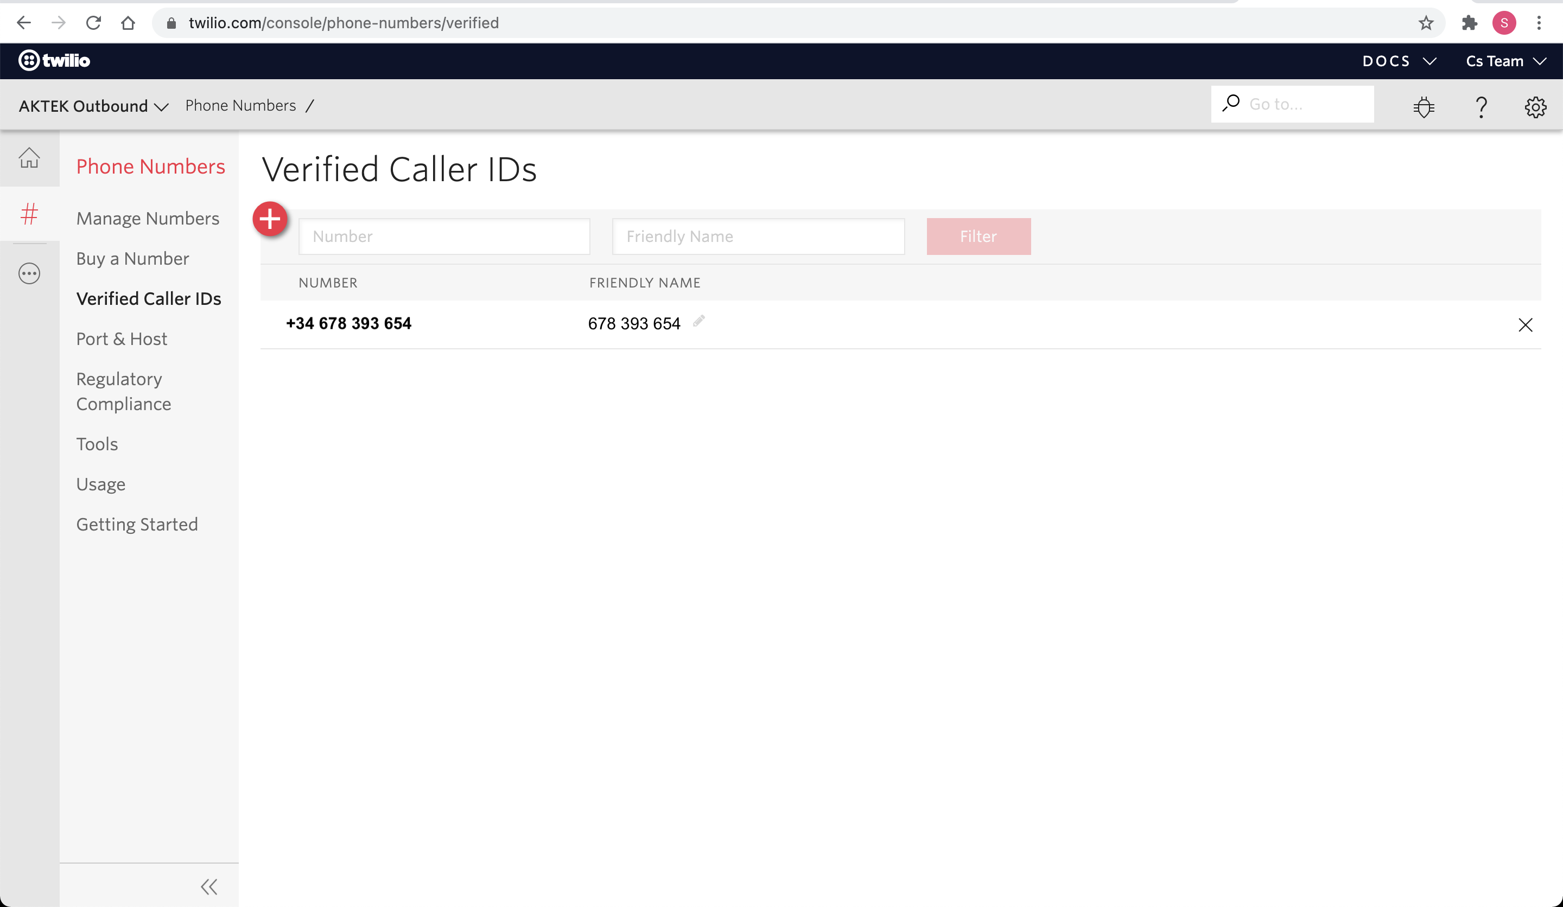
Task: Edit friendly name with pencil icon
Action: pyautogui.click(x=699, y=321)
